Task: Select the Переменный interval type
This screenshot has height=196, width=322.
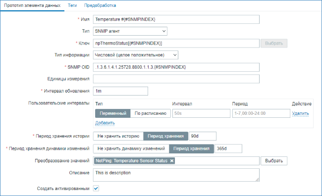Action: 113,113
